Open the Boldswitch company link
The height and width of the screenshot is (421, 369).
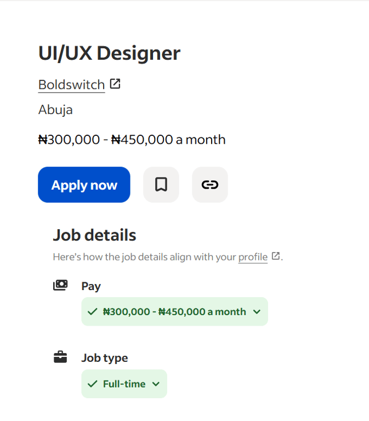point(71,85)
